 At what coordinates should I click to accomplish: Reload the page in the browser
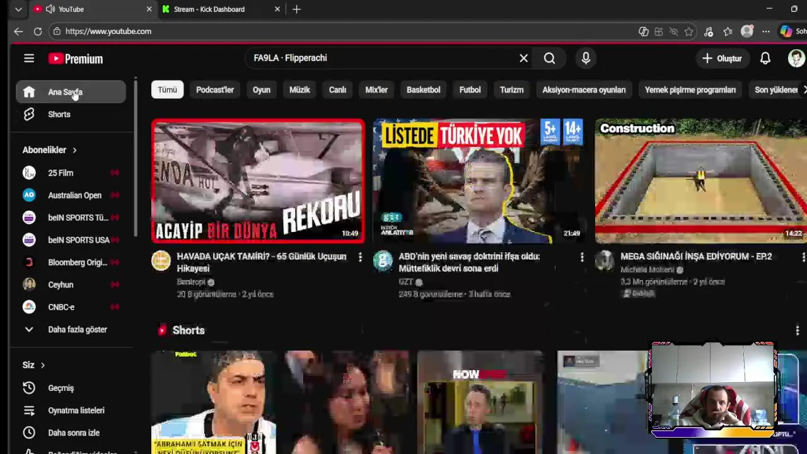pos(38,32)
